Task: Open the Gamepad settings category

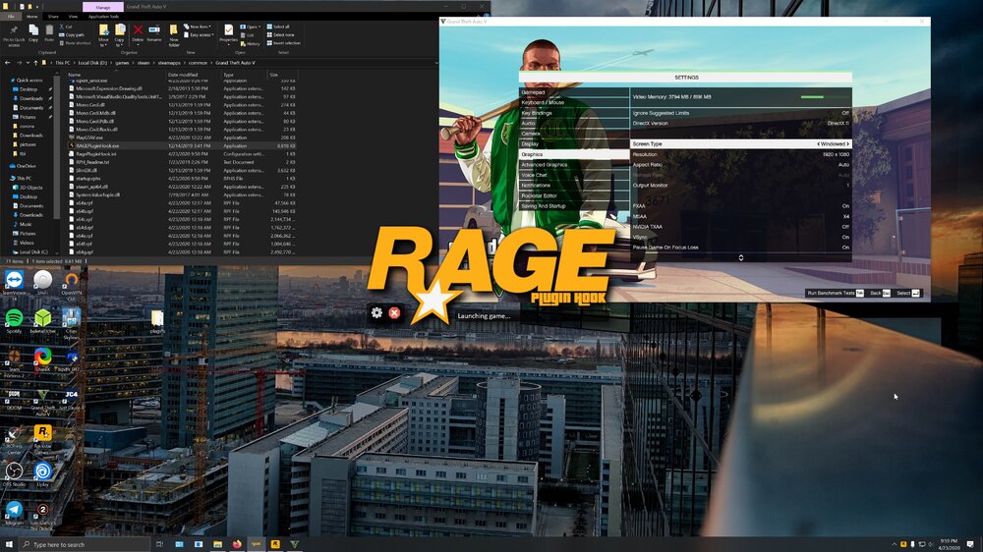Action: click(x=574, y=92)
